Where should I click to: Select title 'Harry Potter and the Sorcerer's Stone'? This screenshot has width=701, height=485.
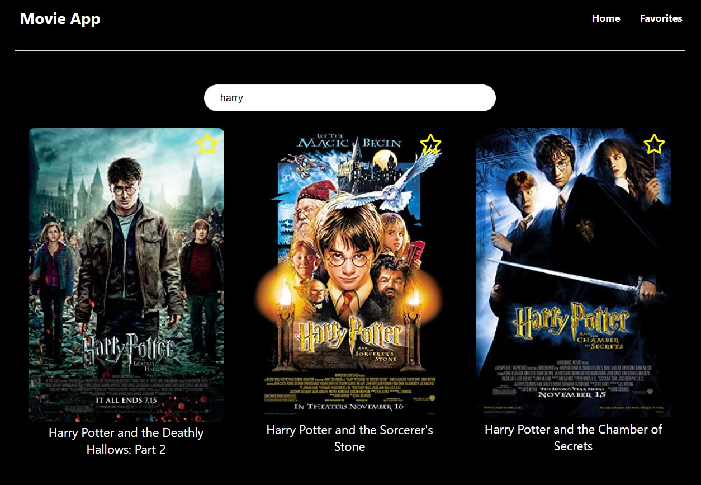350,438
